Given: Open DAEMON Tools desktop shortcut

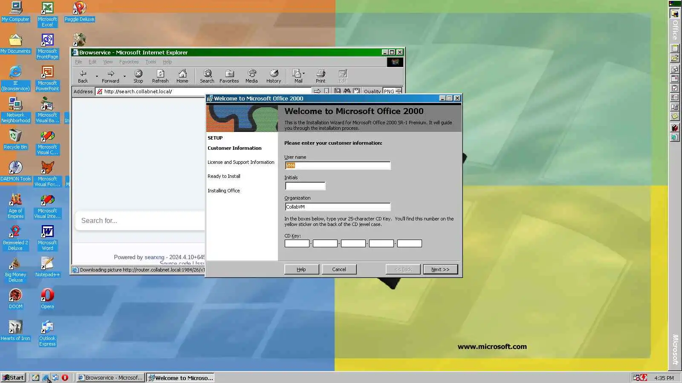Looking at the screenshot, I should point(16,171).
